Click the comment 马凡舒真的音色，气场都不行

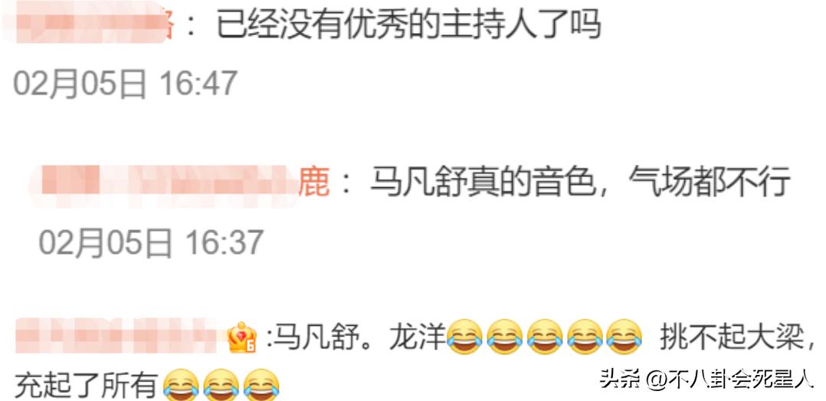pos(580,182)
